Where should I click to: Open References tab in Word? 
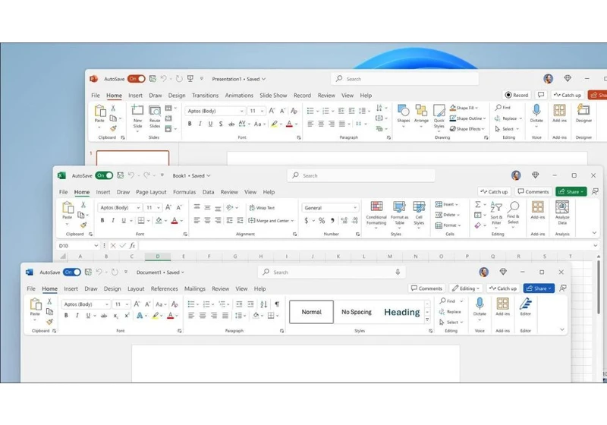tap(164, 288)
